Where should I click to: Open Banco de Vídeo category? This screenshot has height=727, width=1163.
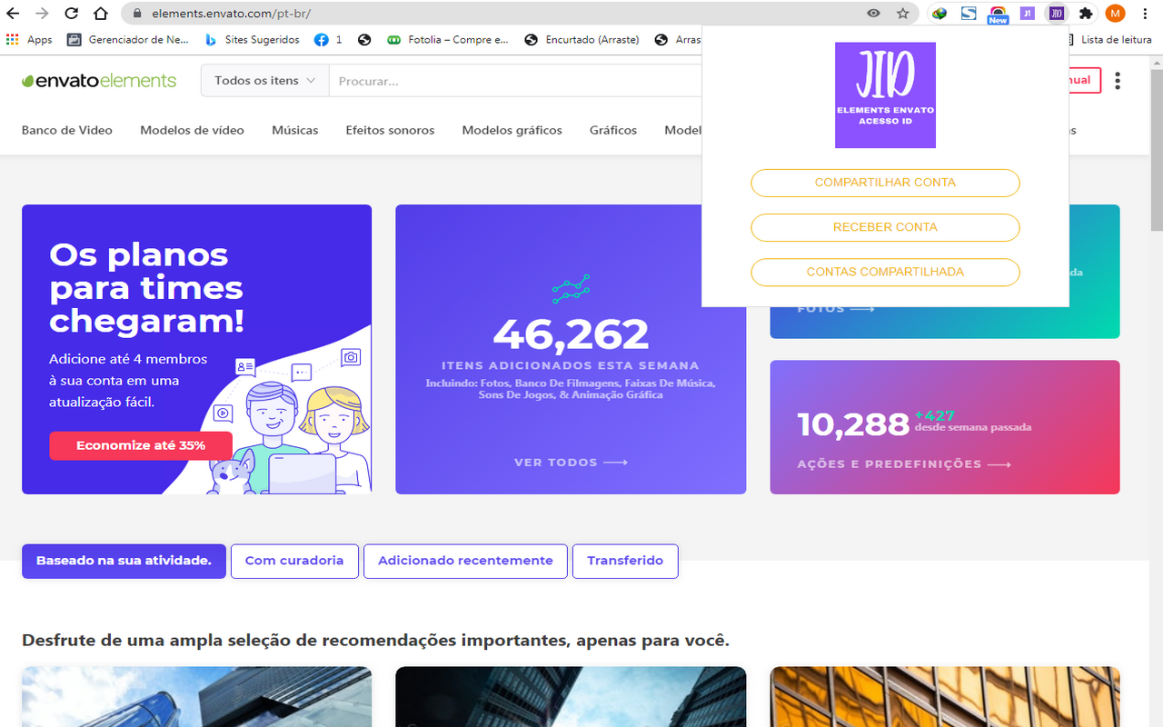67,130
